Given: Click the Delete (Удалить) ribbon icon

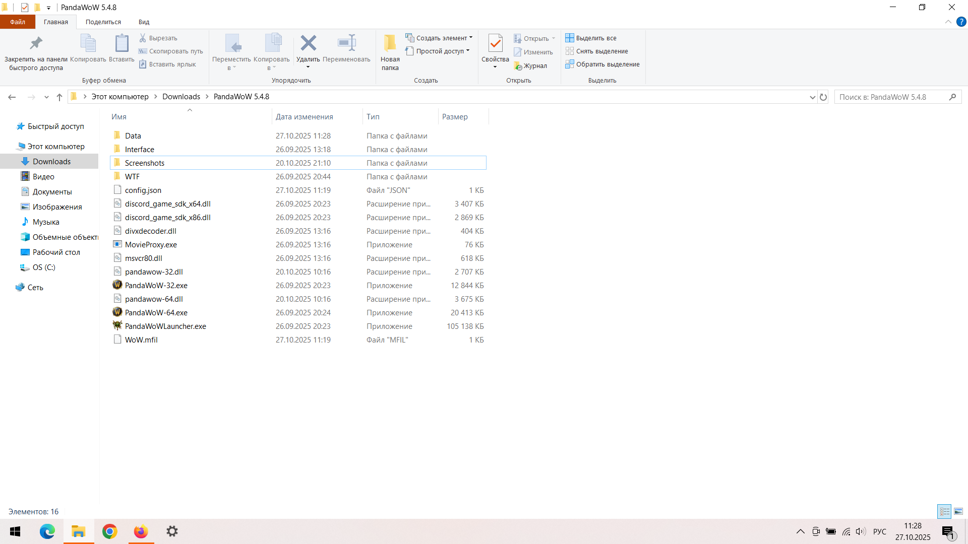Looking at the screenshot, I should 308,44.
